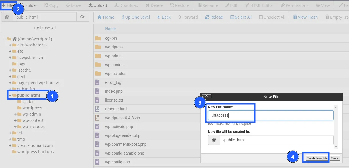Expand the pagespeed.wpshare.vn folder
Viewport: 349px width, 168px height.
click(x=10, y=83)
